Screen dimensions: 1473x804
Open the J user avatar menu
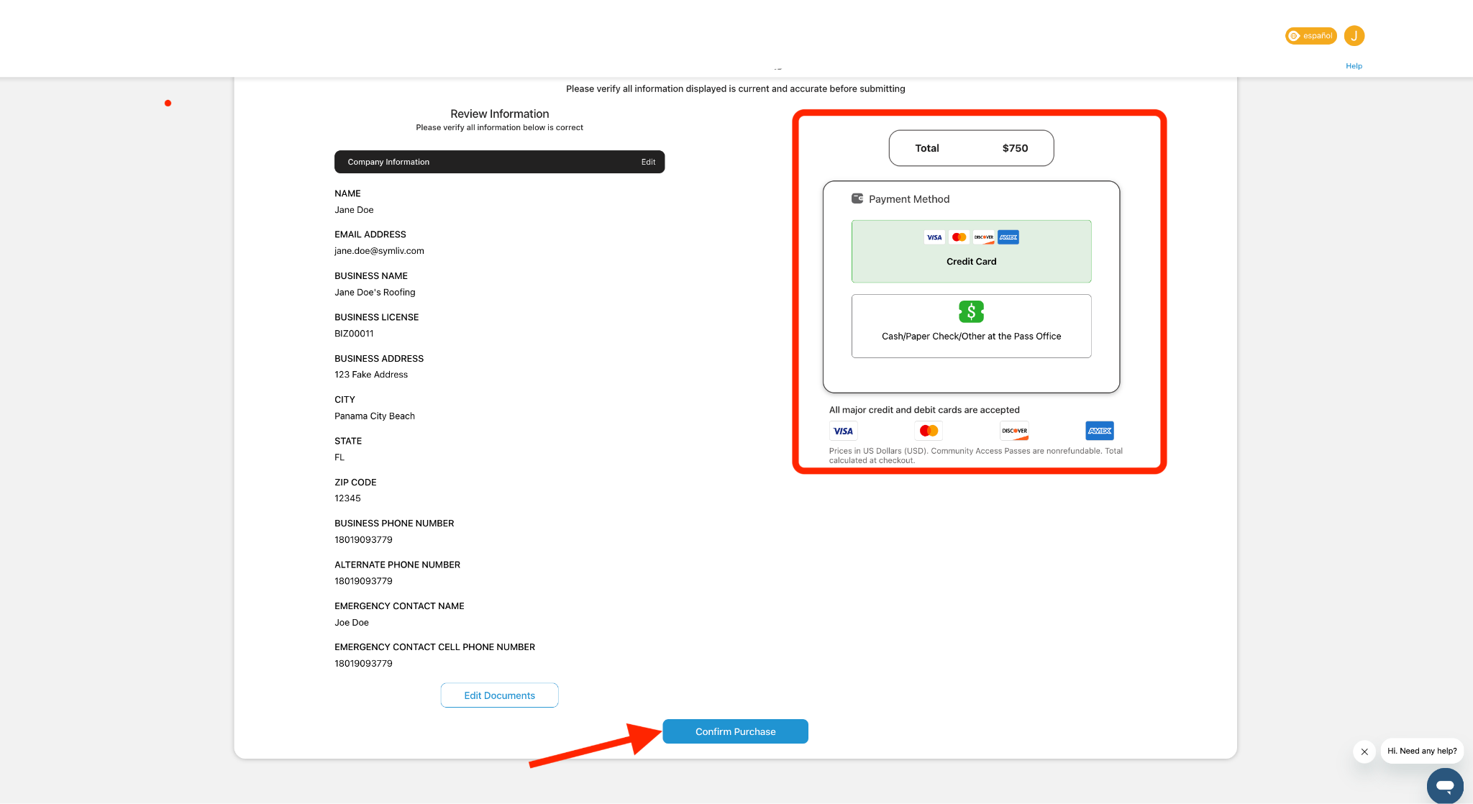coord(1354,35)
